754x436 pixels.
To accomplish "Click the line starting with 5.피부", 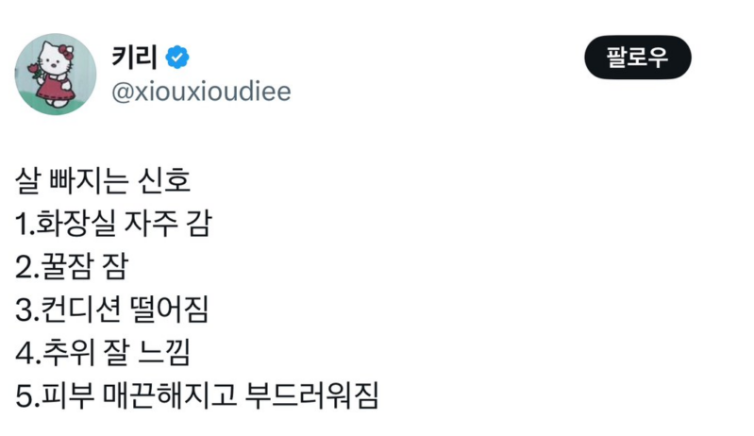I will pos(197,397).
